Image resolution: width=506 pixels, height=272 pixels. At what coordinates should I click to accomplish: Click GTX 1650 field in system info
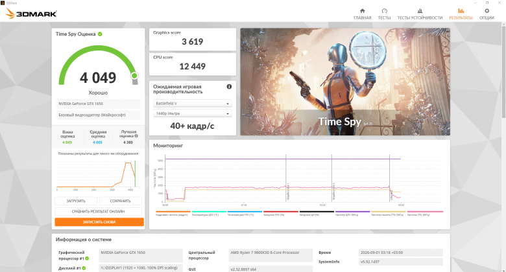141,255
